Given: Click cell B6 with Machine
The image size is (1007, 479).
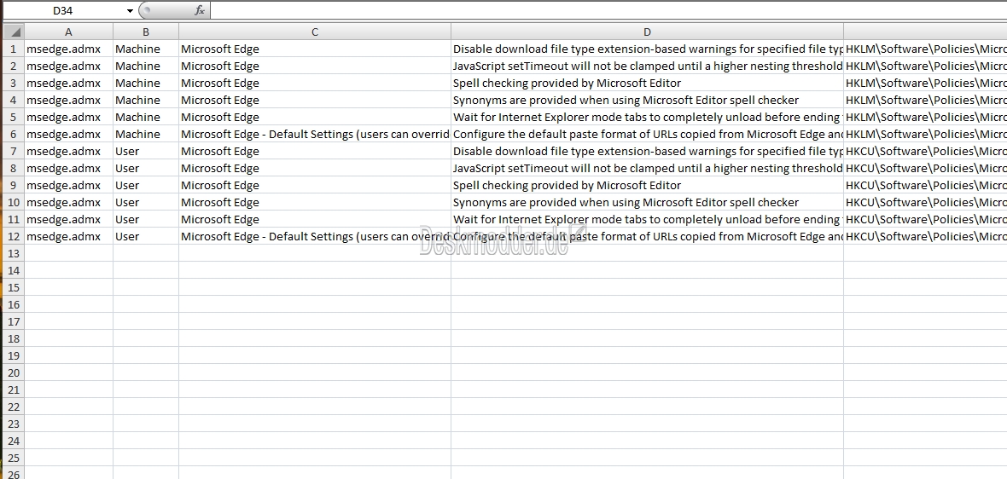Looking at the screenshot, I should (x=146, y=134).
